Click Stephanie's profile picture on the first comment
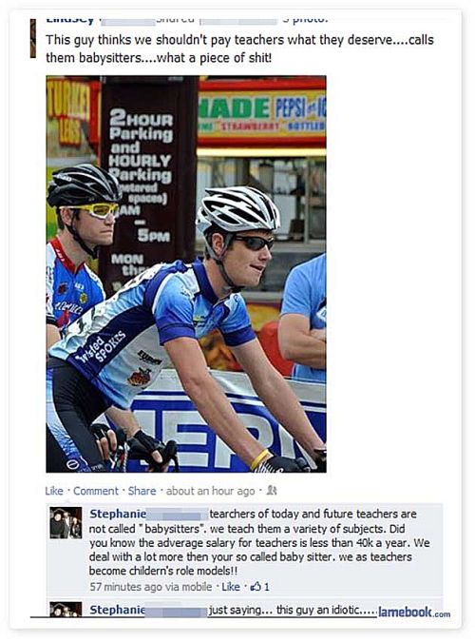Image resolution: width=475 pixels, height=642 pixels. click(x=66, y=522)
